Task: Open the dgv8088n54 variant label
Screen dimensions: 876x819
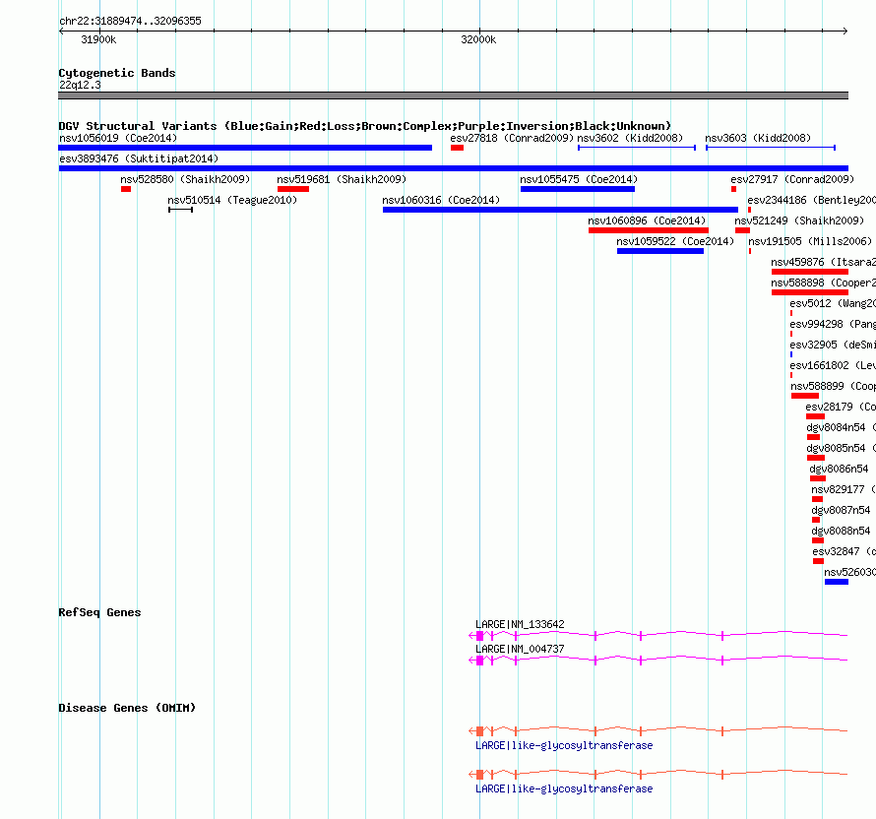Action: pos(841,531)
